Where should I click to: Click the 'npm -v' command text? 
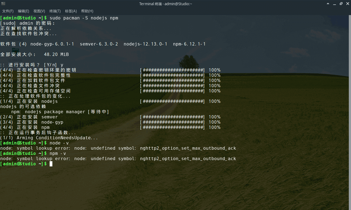58,153
